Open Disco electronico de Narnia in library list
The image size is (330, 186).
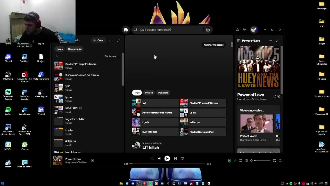[x=88, y=77]
